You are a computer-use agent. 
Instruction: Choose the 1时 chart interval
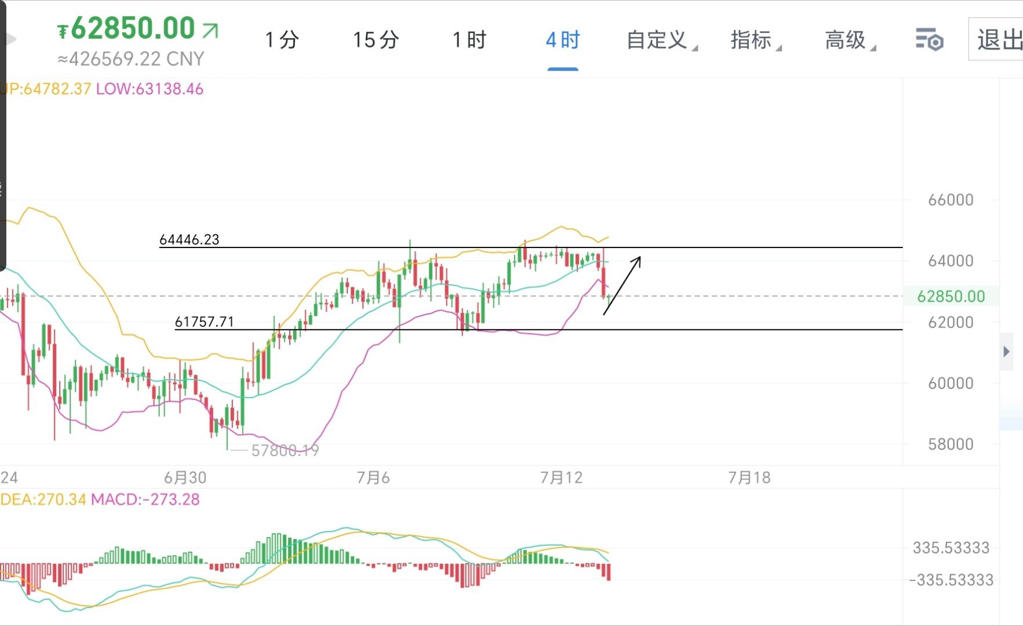[469, 40]
